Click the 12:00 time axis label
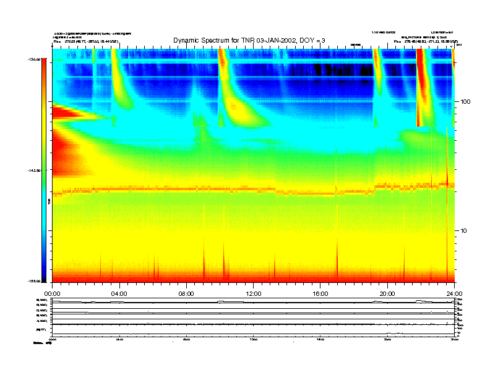The width and height of the screenshot is (490, 378). [x=254, y=294]
